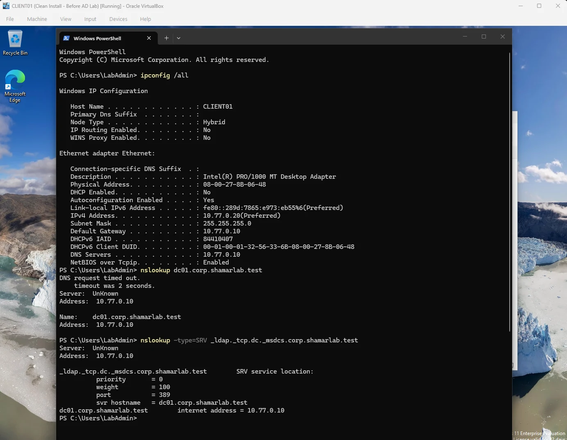Open the Recycle Bin desktop icon
567x440 pixels.
tap(15, 43)
